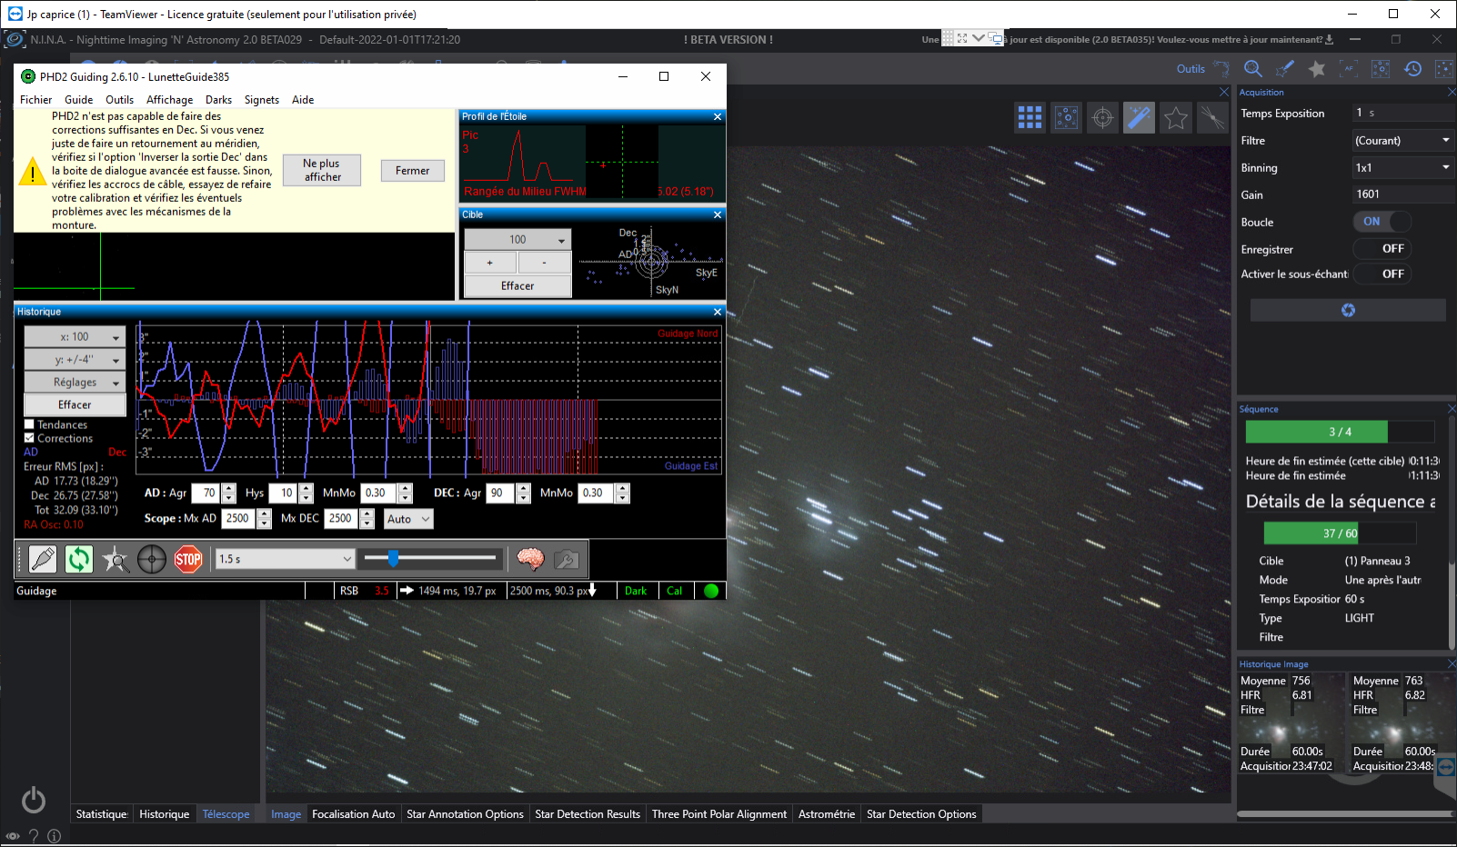Switch to the Star Detection Results tab
Viewport: 1457px width, 847px height.
click(588, 814)
